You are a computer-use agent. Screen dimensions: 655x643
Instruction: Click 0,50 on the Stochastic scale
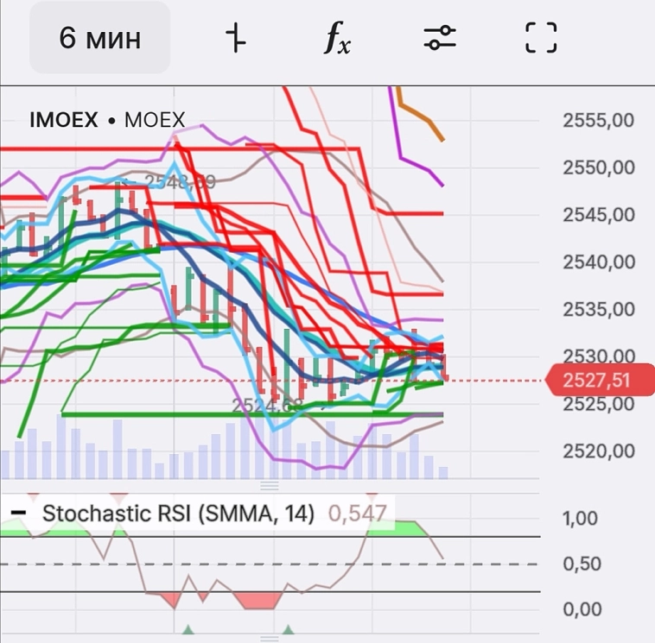click(x=580, y=564)
